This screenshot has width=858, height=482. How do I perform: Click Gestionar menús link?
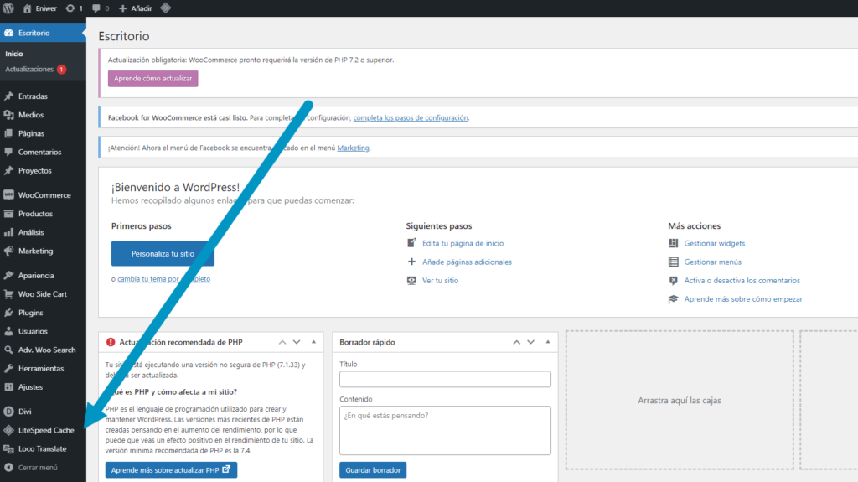pos(712,262)
